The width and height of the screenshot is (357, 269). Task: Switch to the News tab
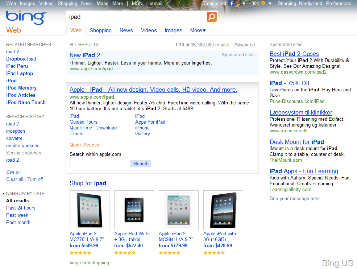(x=126, y=30)
